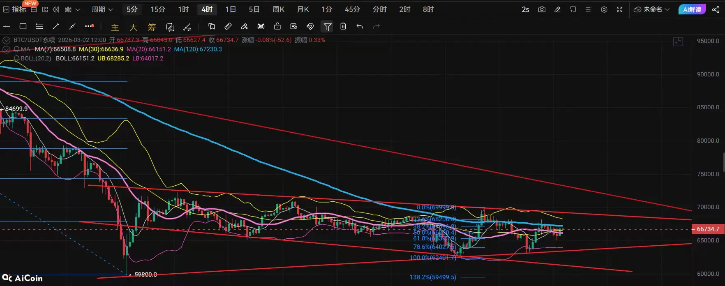Screen dimensions: 725x286
Task: Open the 周期 period dropdown
Action: tap(102, 9)
